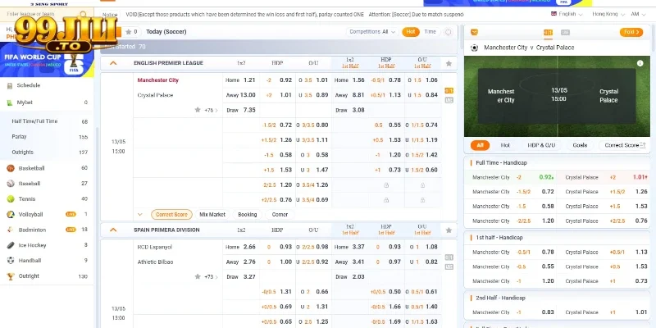Open the Mybet icon in sidebar
This screenshot has height=328, width=656.
pos(10,102)
